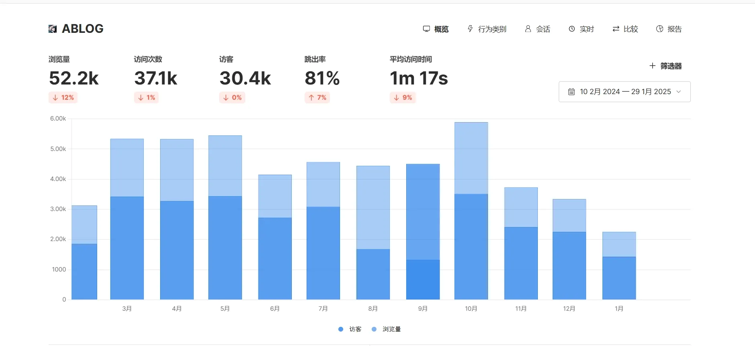
Task: Click the 跳出率 81% metric
Action: pyautogui.click(x=322, y=78)
